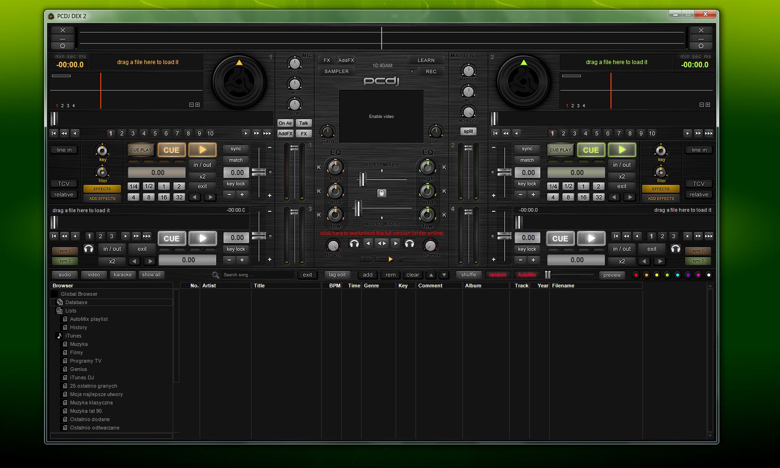Viewport: 780px width, 468px height.
Task: Click the iTunes music note icon in Browser
Action: pos(59,336)
